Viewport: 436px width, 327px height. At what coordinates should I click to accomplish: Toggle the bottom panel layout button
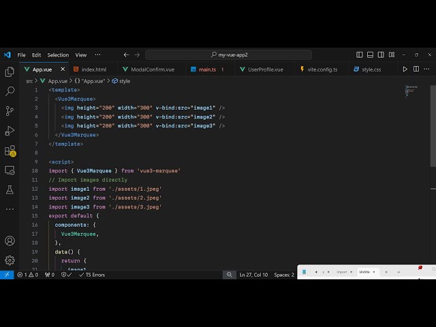pyautogui.click(x=370, y=54)
